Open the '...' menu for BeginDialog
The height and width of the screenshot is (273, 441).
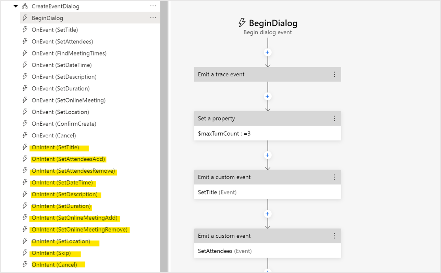[153, 17]
